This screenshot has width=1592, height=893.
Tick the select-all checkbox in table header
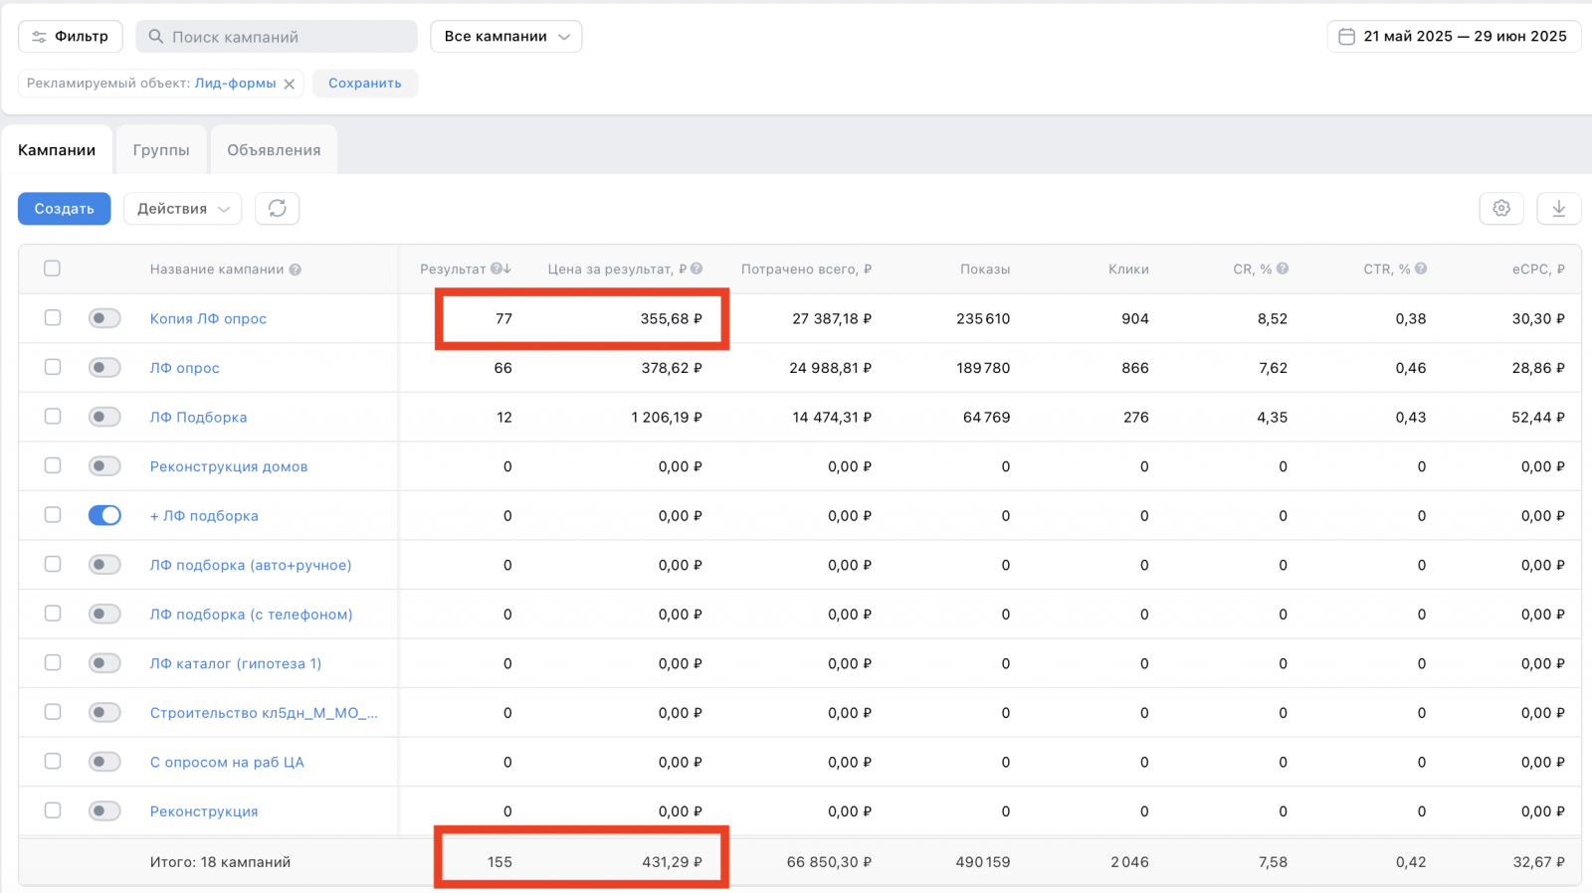pyautogui.click(x=52, y=268)
